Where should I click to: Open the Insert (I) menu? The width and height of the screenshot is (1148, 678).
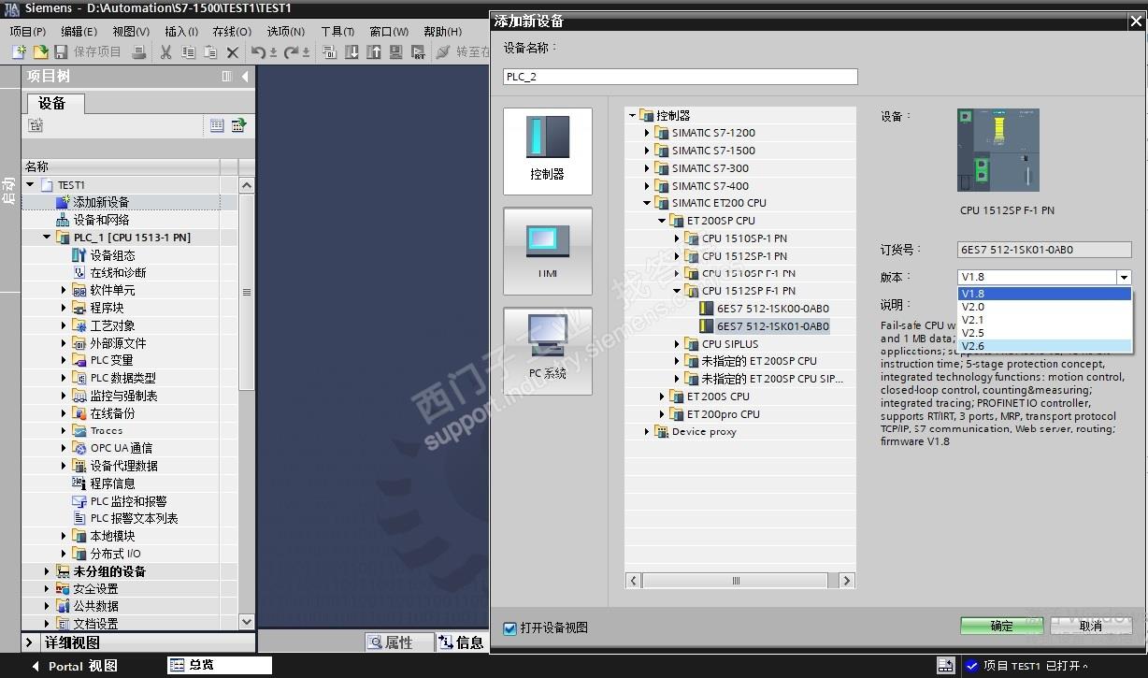181,31
